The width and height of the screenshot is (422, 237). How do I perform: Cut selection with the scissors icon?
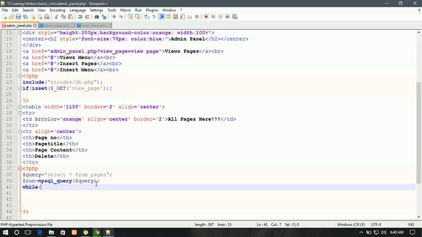pos(56,17)
